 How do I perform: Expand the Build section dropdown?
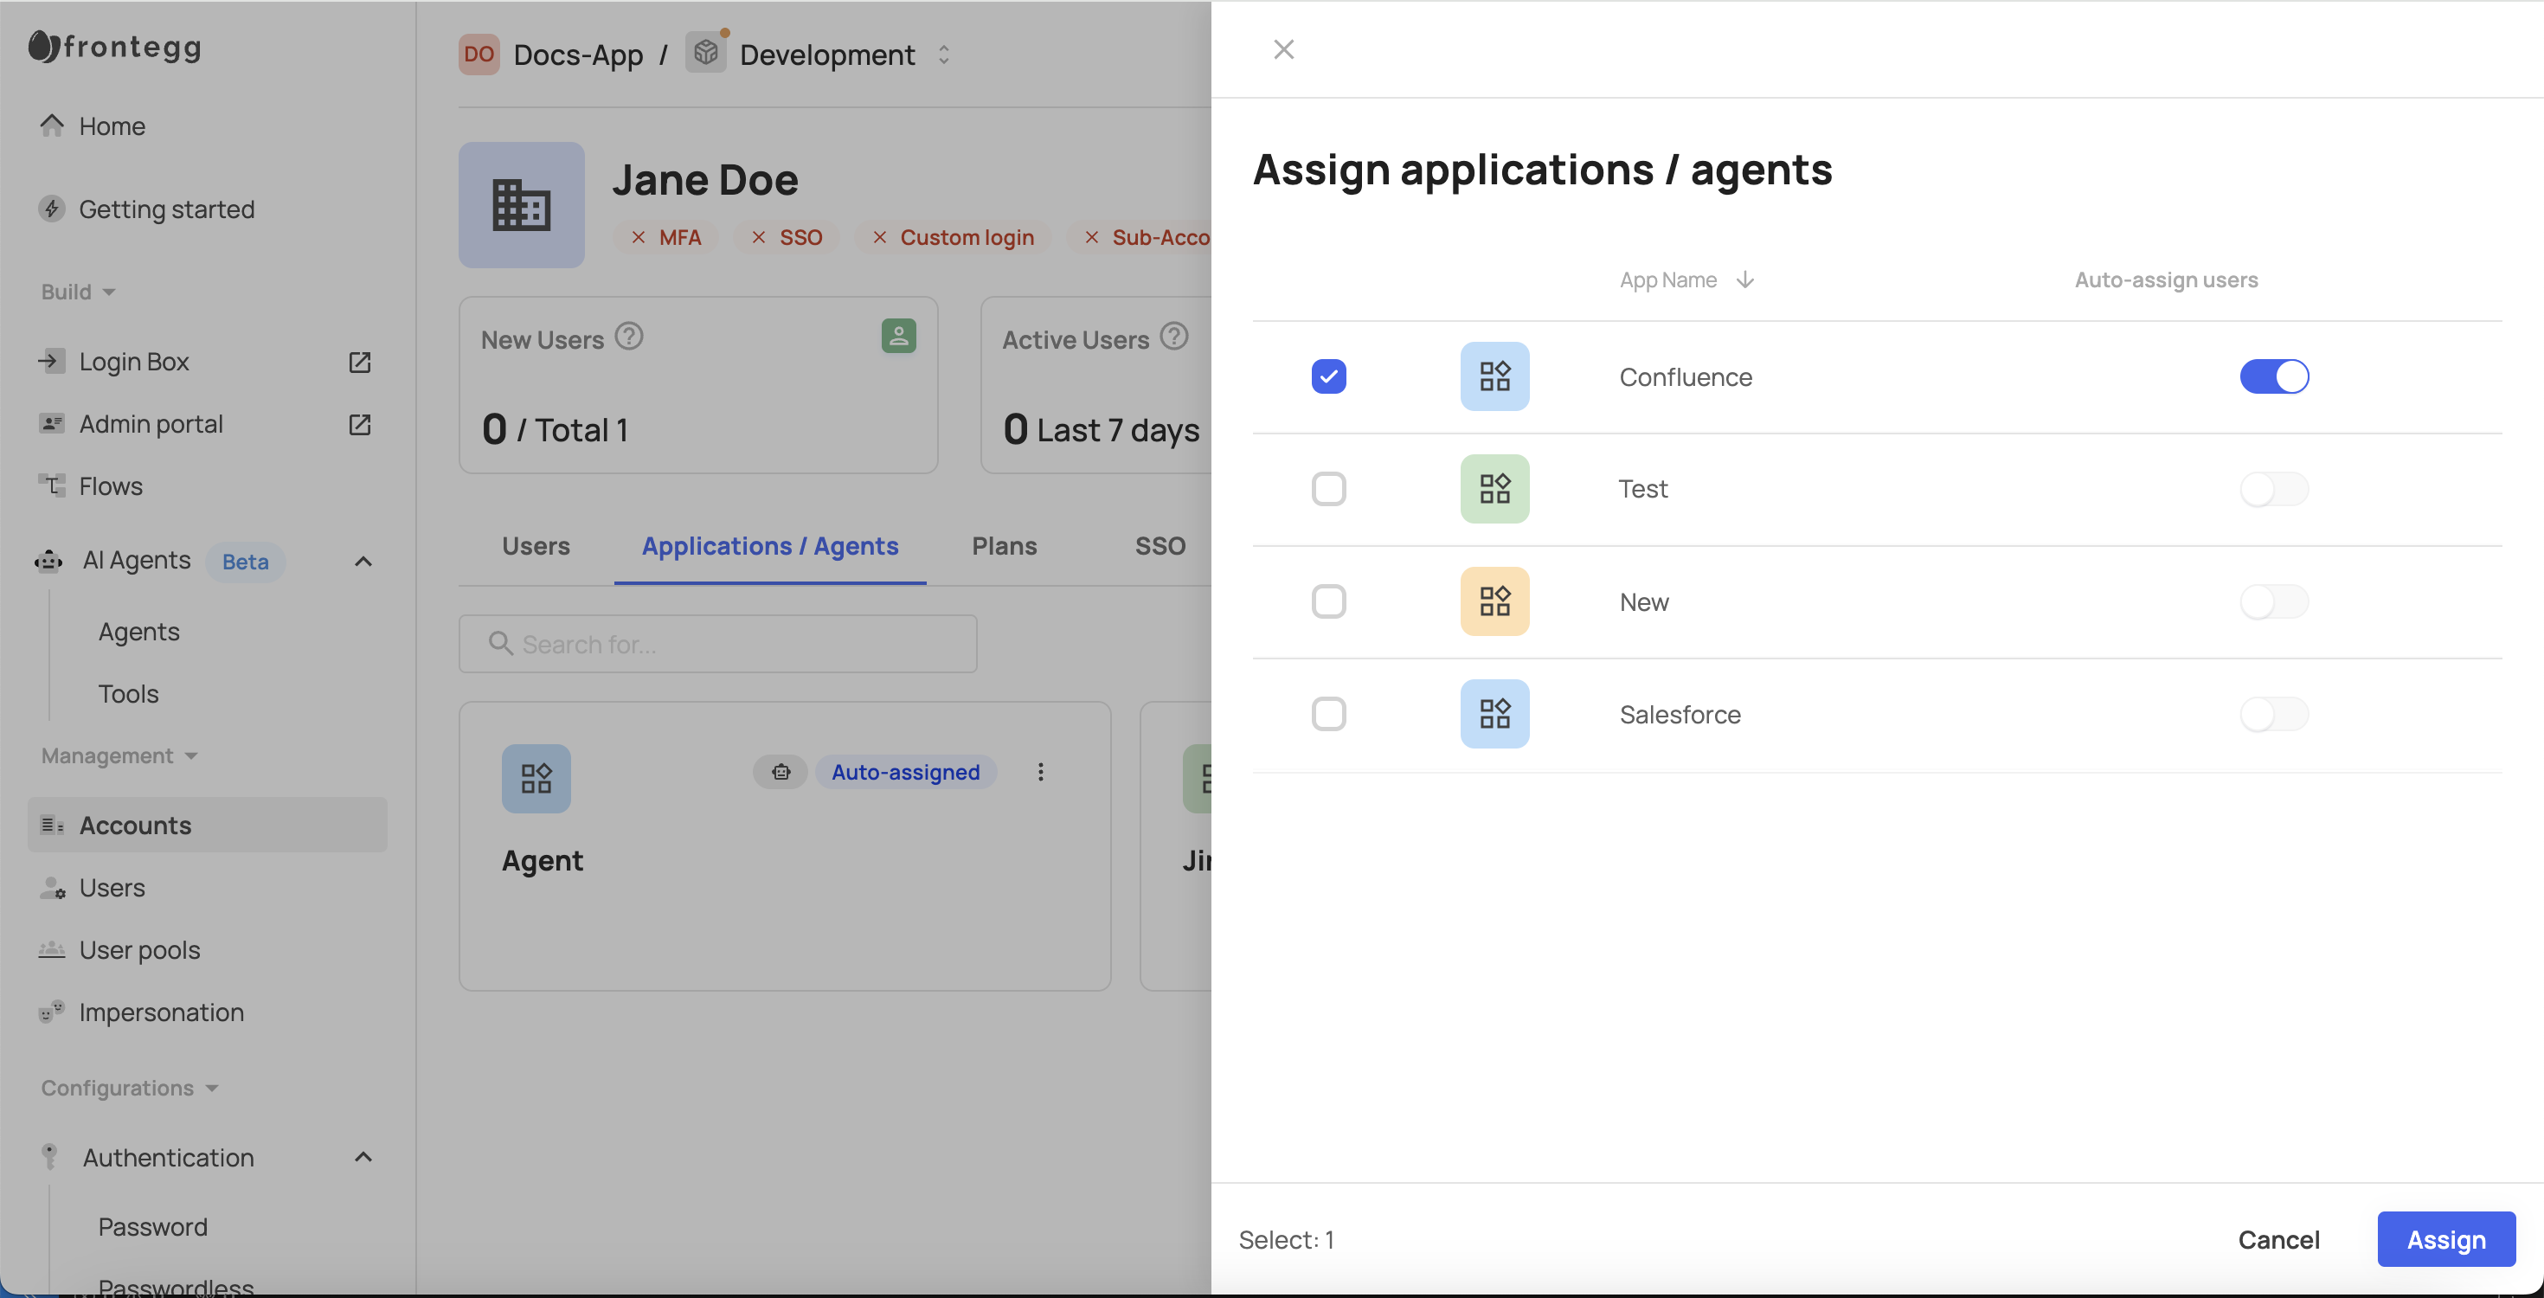point(109,292)
